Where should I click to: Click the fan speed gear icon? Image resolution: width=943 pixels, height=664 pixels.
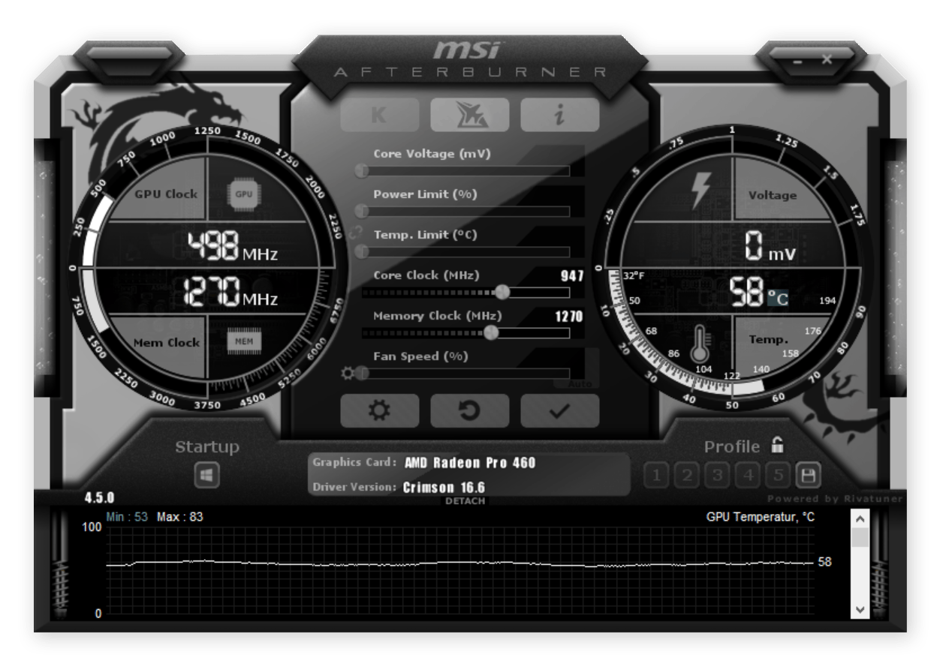[347, 373]
